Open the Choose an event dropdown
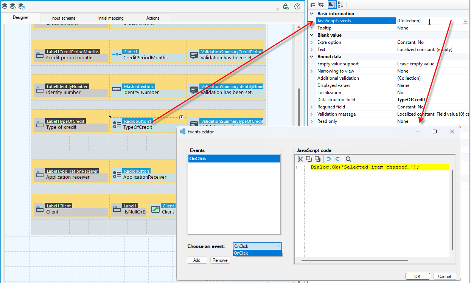This screenshot has height=283, width=471. (257, 246)
